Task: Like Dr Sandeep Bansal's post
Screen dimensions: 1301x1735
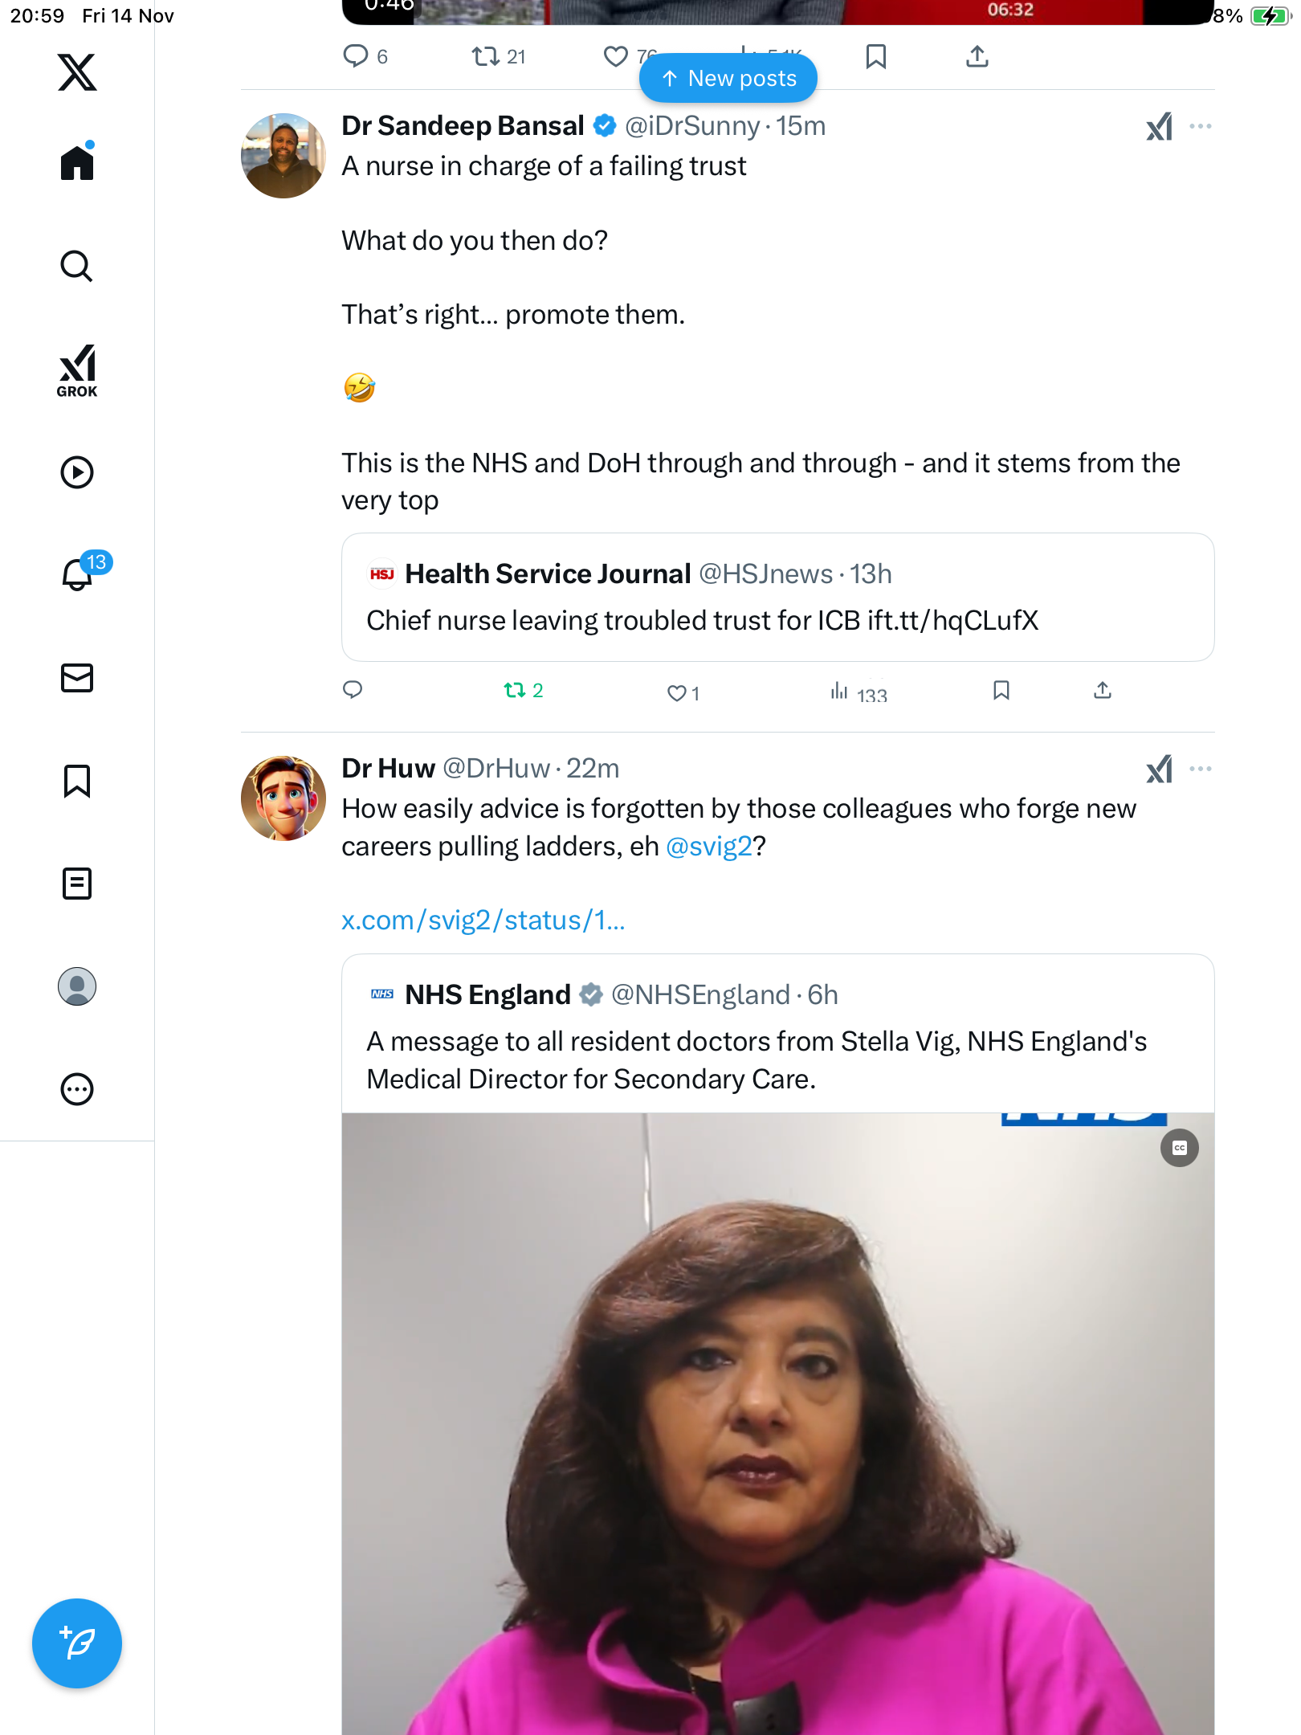Action: point(677,692)
